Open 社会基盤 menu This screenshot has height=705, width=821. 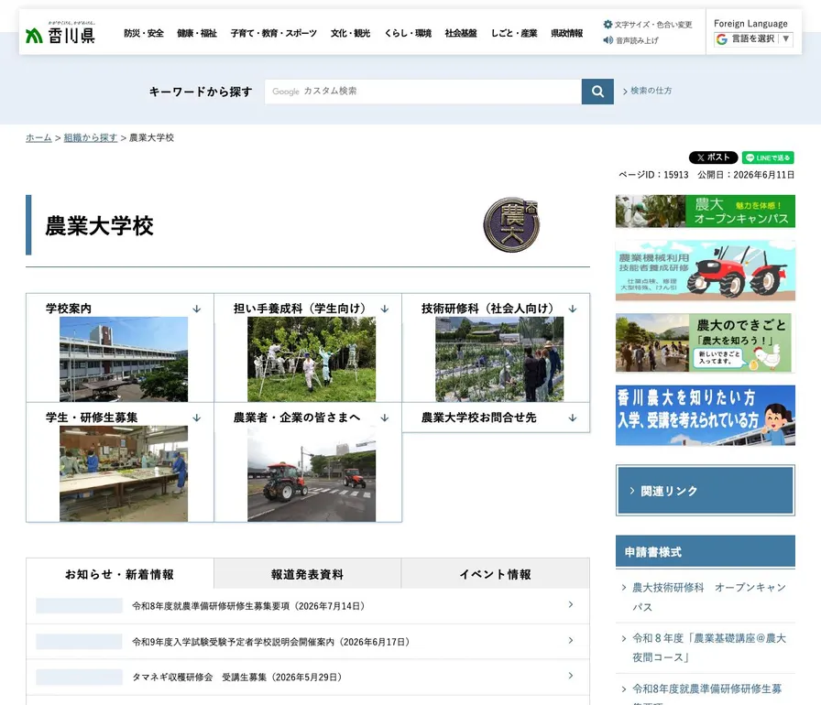click(461, 34)
